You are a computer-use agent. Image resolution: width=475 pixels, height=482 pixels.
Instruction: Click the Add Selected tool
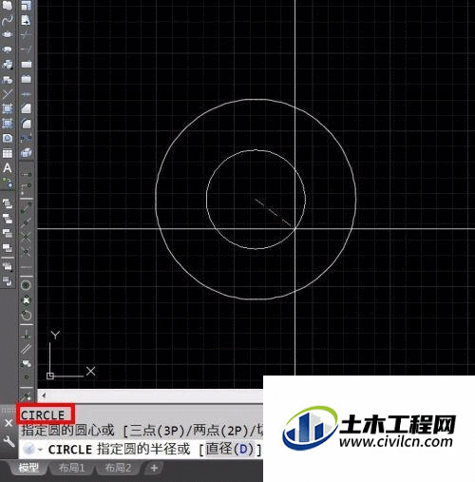click(x=8, y=183)
